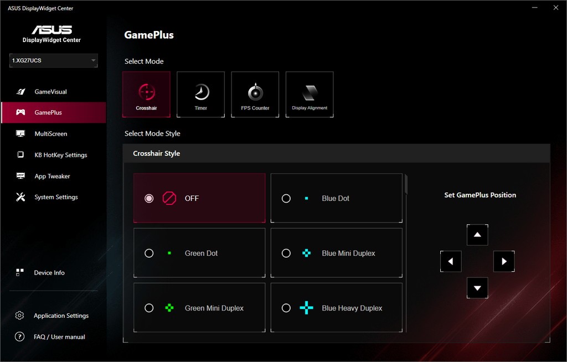Select the Blue Mini Duplex radio button
567x362 pixels.
286,253
